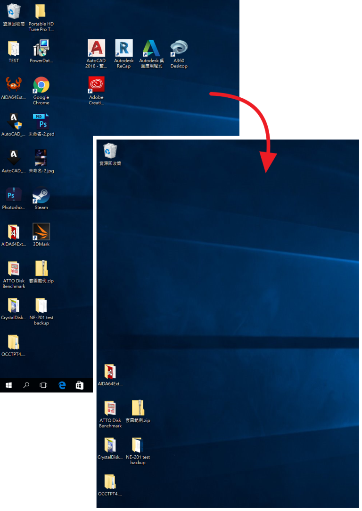Select the AutoCAD_ installer with shield badge

coord(14,122)
